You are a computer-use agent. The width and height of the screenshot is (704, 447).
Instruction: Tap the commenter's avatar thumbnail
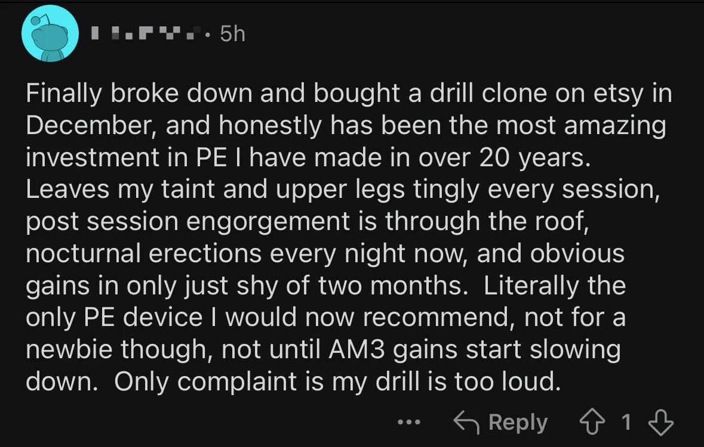[50, 33]
